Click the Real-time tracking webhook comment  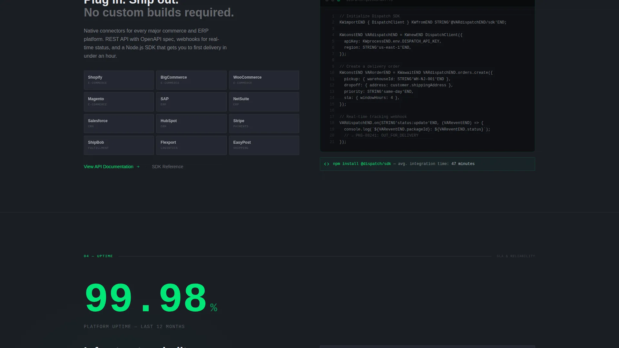click(x=373, y=117)
